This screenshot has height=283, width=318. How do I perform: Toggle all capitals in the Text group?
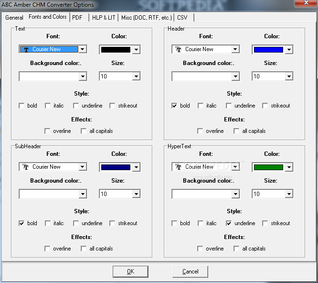[84, 131]
